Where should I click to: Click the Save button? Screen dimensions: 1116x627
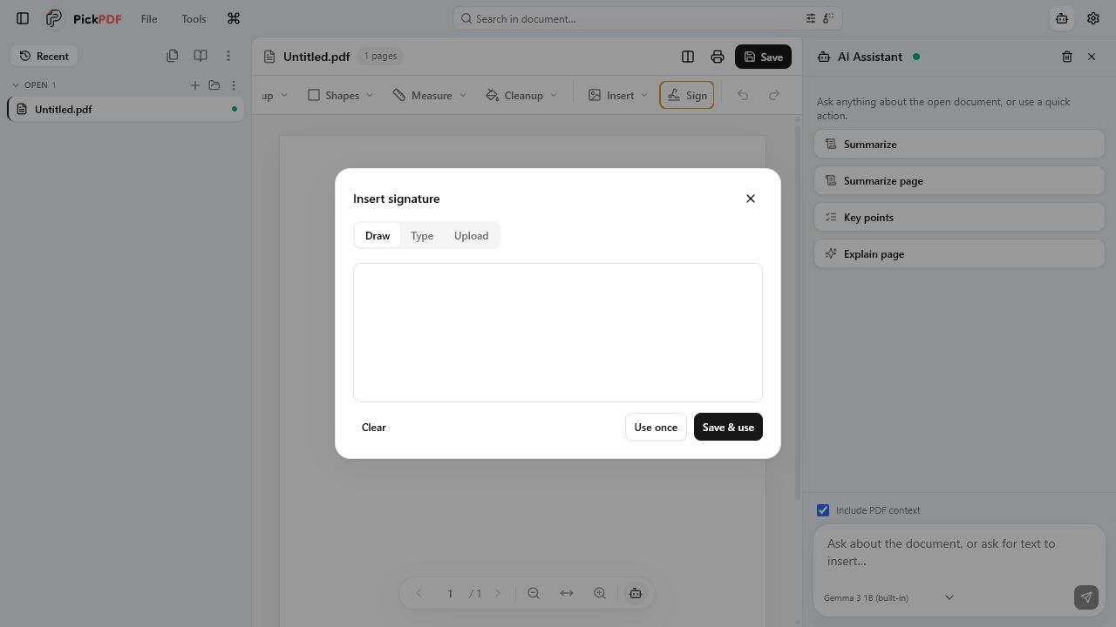(763, 57)
